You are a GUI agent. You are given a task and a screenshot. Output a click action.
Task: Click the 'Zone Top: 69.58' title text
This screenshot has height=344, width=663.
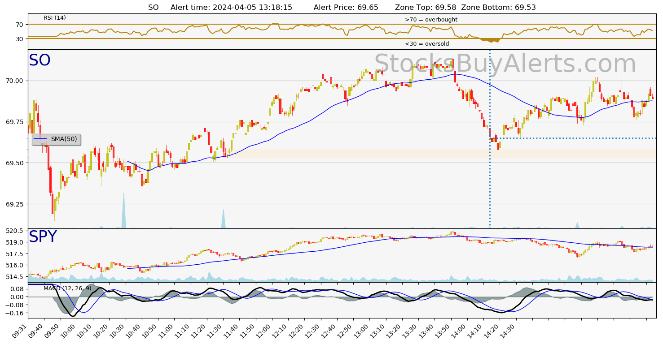426,8
